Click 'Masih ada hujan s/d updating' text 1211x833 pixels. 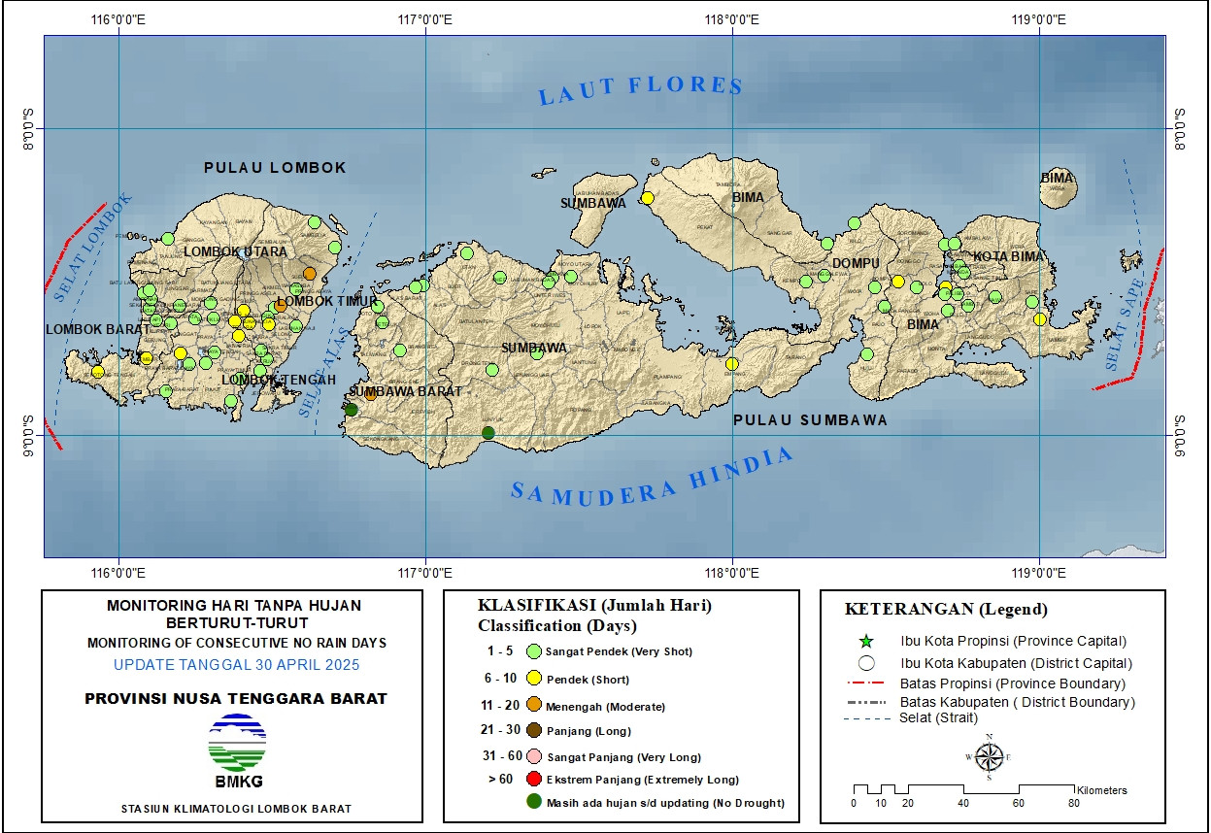629,803
